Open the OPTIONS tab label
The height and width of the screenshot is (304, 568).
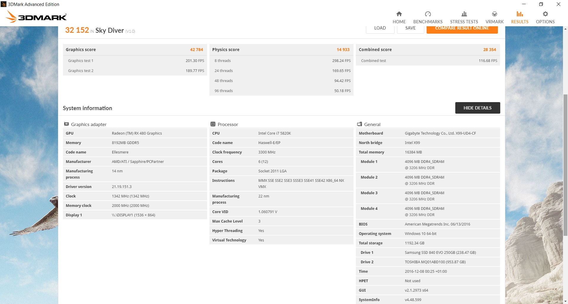(545, 22)
